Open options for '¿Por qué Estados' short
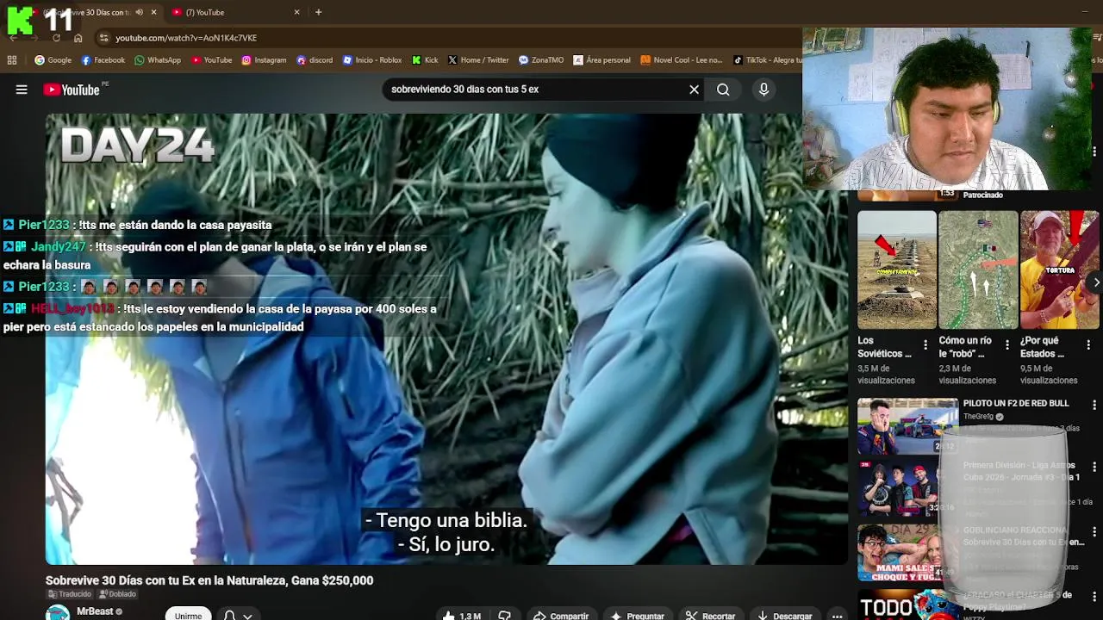The image size is (1103, 620). pos(1088,344)
